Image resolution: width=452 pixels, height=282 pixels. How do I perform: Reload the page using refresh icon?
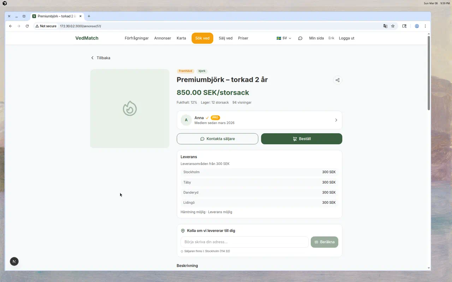(x=27, y=26)
